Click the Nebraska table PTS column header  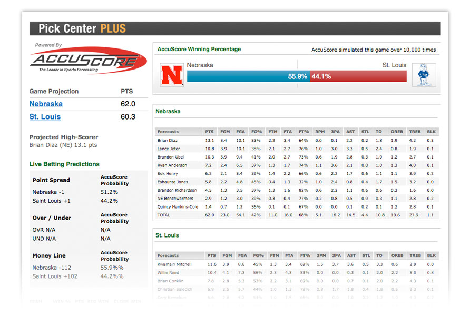(x=209, y=132)
